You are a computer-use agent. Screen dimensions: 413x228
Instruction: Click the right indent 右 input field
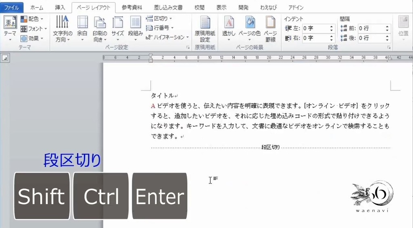coord(315,38)
